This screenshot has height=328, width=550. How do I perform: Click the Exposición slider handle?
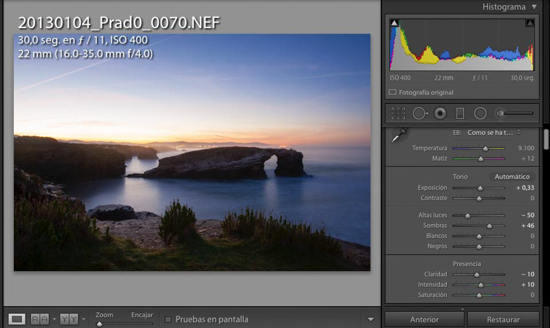(x=480, y=188)
